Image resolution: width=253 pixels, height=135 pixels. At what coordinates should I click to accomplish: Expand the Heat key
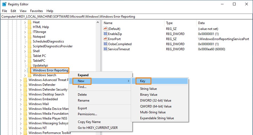[x=25, y=22]
